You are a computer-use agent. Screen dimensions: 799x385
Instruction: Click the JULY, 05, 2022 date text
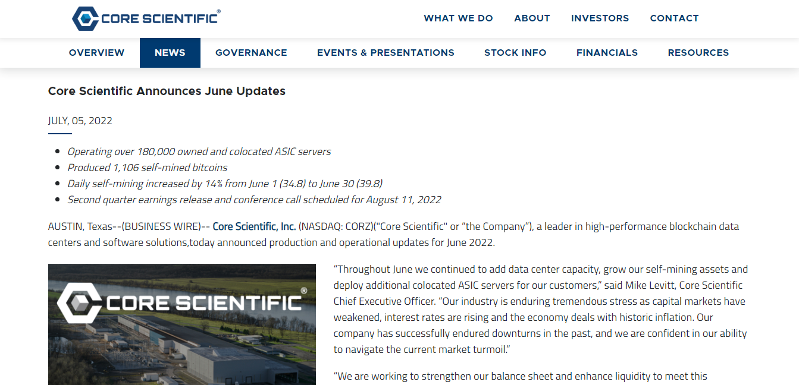coord(80,121)
